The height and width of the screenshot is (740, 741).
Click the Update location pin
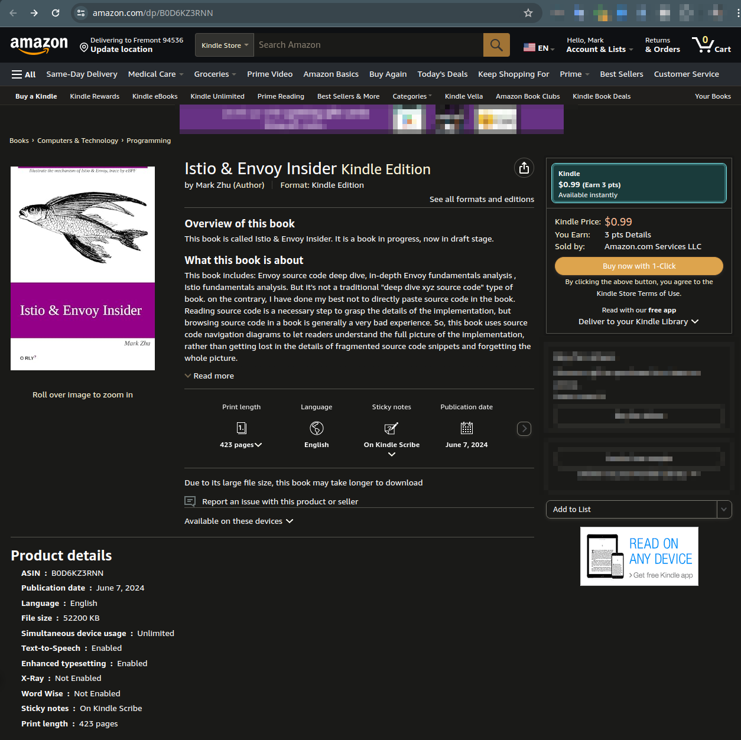84,47
